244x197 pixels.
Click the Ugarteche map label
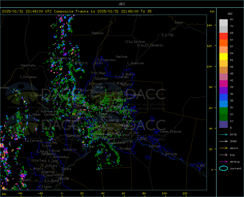point(73,136)
